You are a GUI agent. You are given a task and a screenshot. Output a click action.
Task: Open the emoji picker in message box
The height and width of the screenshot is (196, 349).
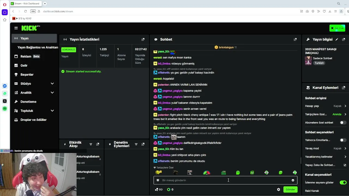coord(293,180)
